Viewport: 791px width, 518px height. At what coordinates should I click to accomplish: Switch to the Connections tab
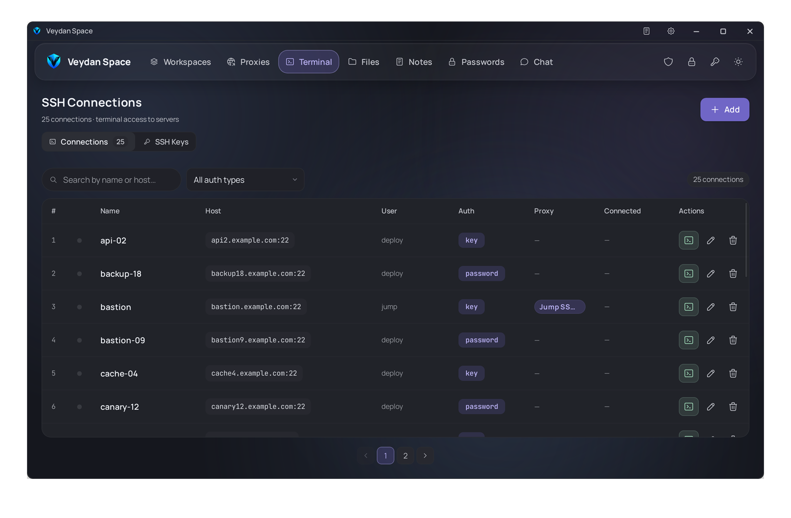pyautogui.click(x=88, y=142)
